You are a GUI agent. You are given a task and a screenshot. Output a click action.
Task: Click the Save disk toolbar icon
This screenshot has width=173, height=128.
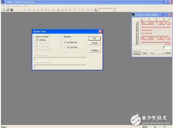[12, 10]
